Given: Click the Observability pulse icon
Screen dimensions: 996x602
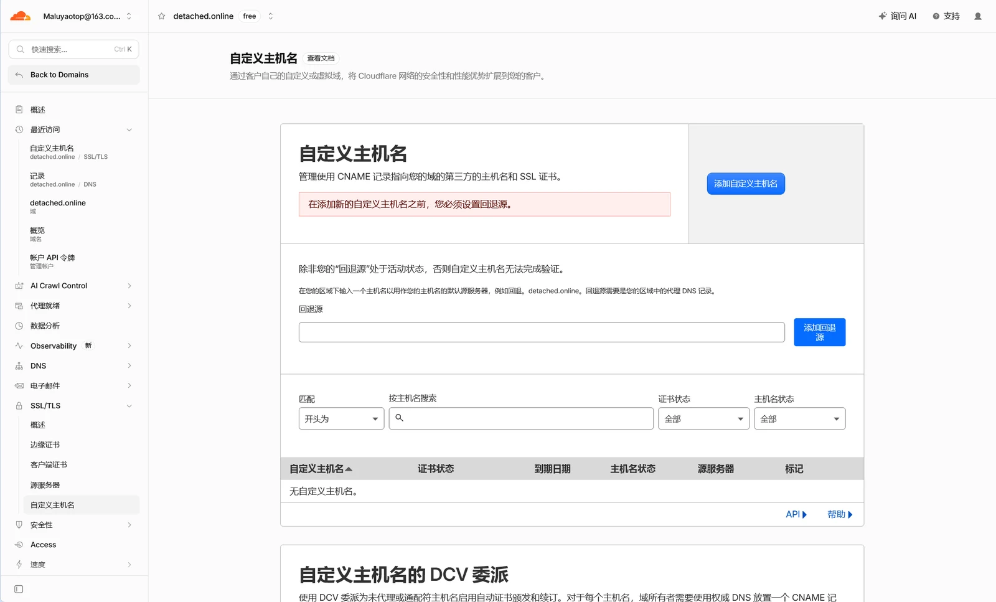Looking at the screenshot, I should click(x=19, y=346).
